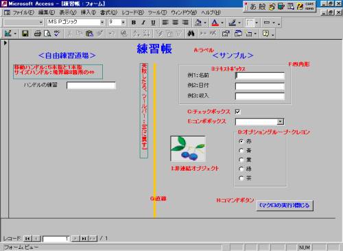Click the Copy icon
Screen dimensions: 343x251
pyautogui.click(x=80, y=34)
